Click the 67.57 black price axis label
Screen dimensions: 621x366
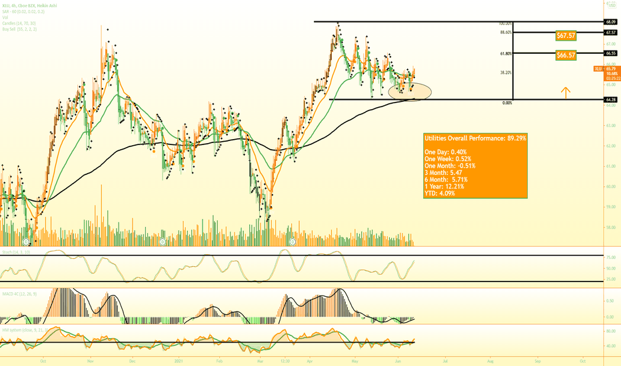610,33
